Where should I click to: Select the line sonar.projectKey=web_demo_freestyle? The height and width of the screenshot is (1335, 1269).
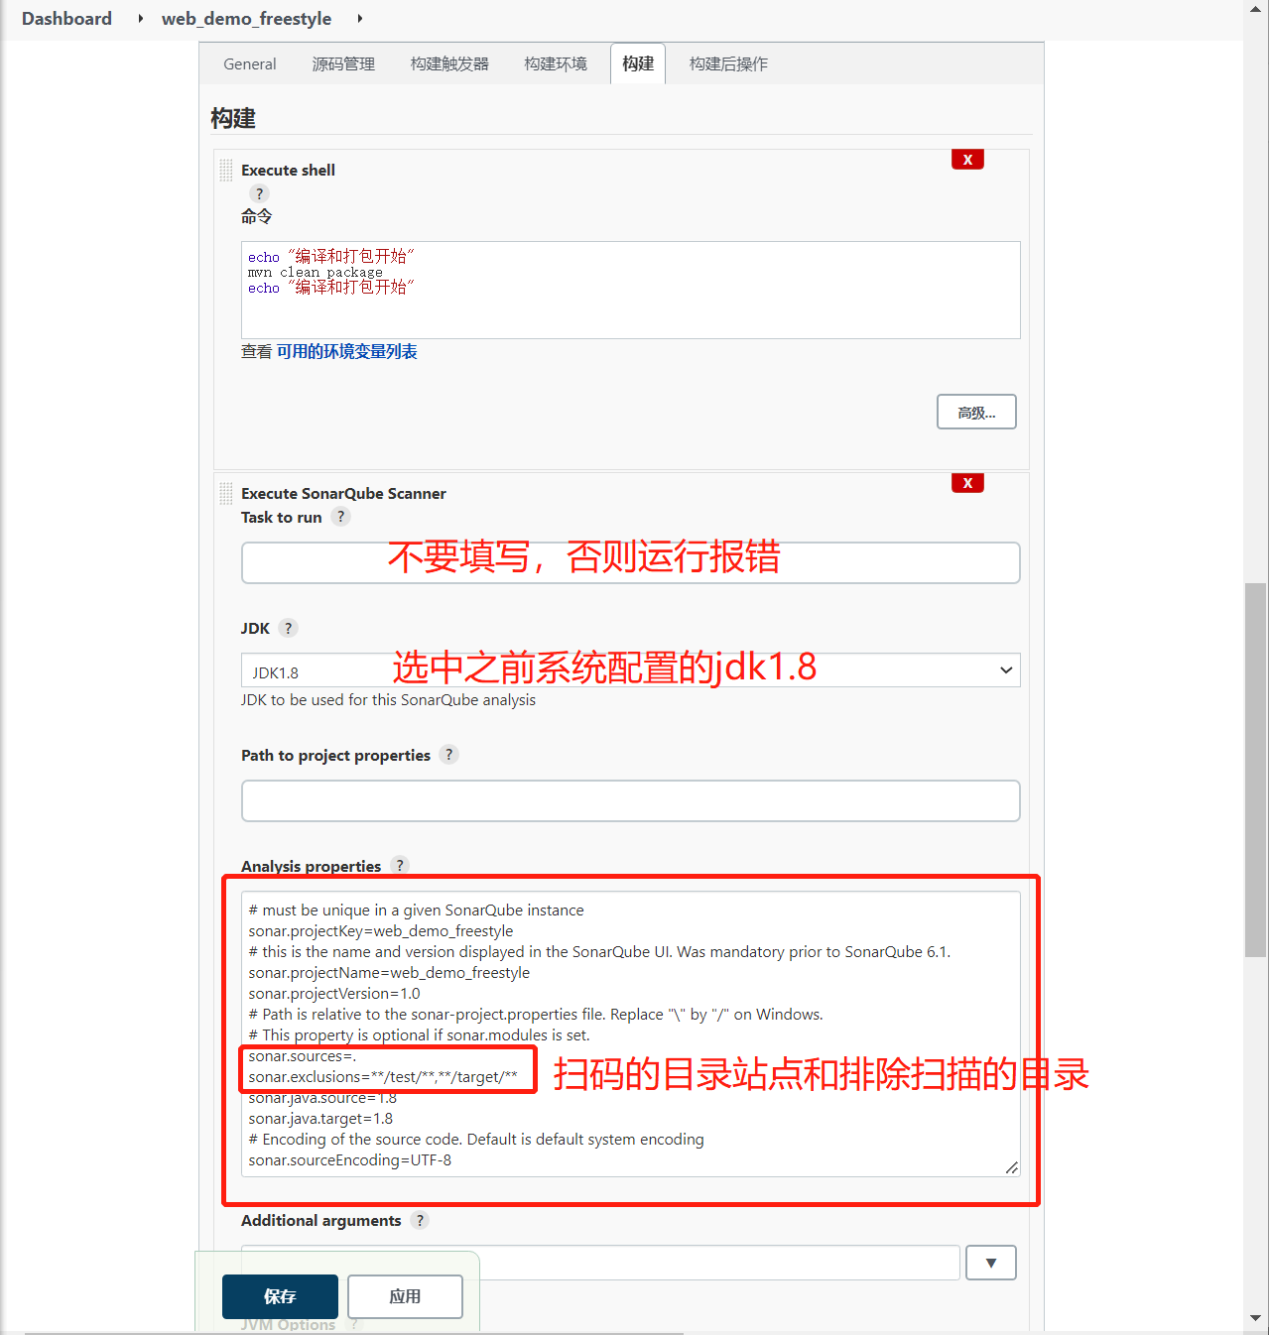[381, 930]
